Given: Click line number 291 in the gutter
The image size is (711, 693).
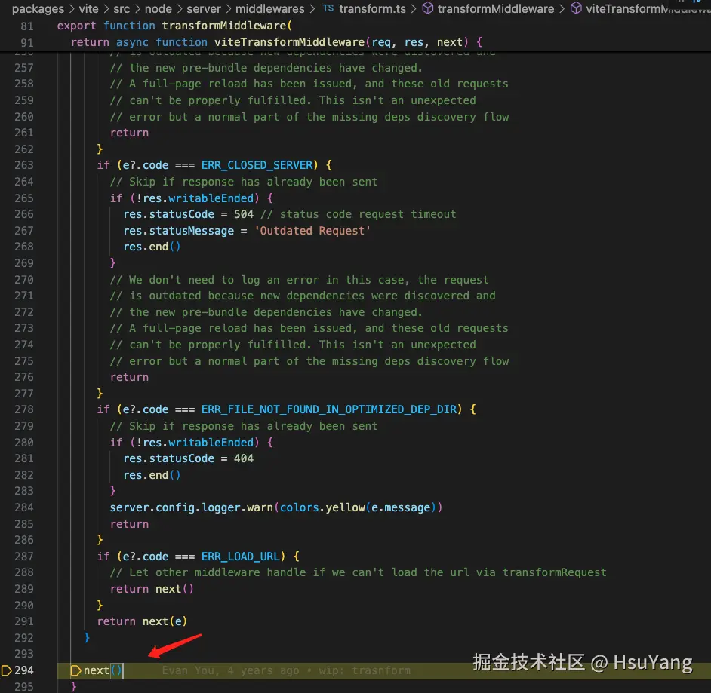Looking at the screenshot, I should pos(24,621).
